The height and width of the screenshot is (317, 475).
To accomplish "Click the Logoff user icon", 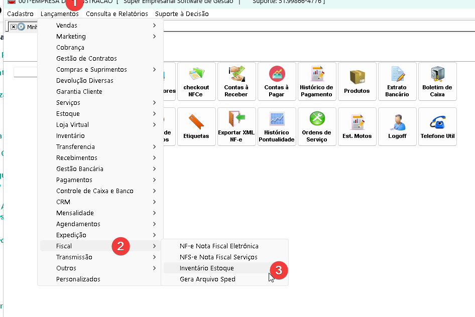I will pyautogui.click(x=397, y=126).
